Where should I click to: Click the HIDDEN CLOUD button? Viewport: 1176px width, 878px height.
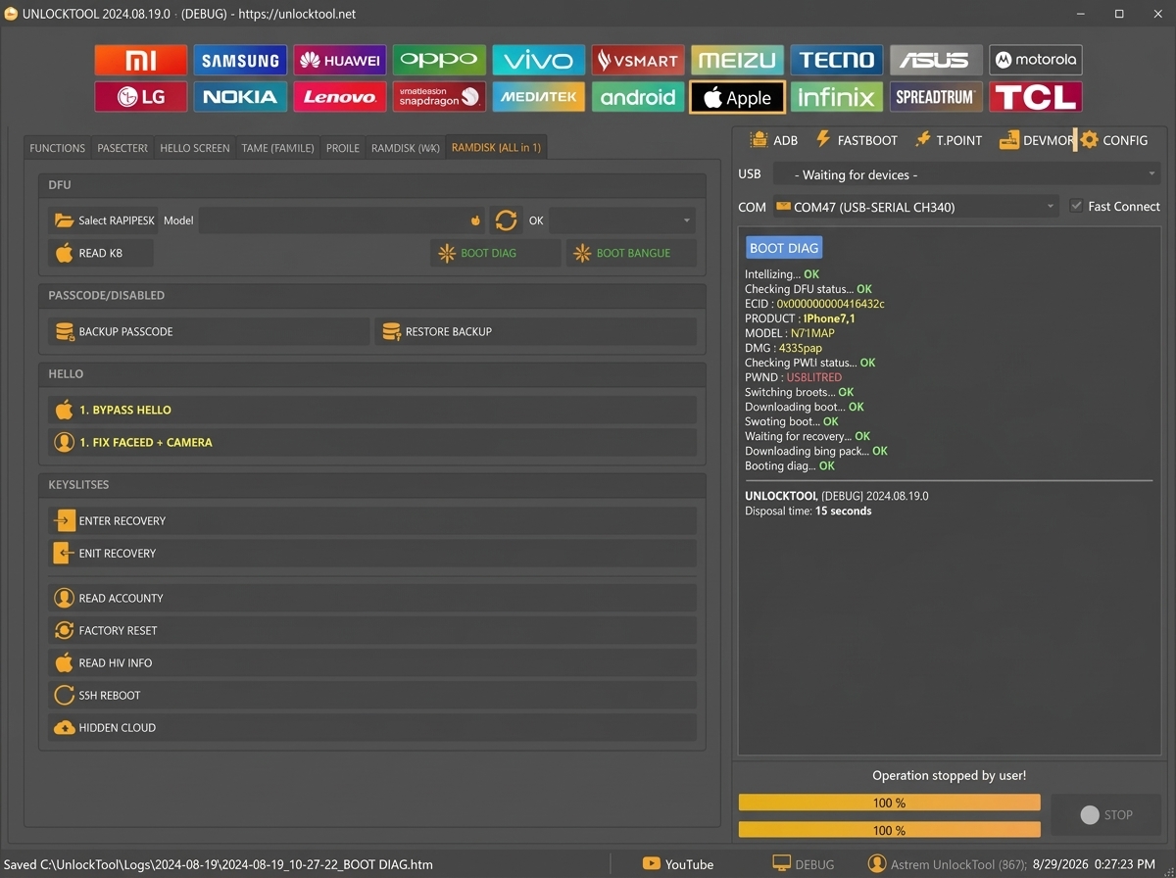coord(372,727)
